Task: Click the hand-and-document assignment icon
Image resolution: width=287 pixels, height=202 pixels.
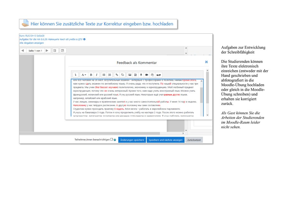Action: tap(25, 23)
